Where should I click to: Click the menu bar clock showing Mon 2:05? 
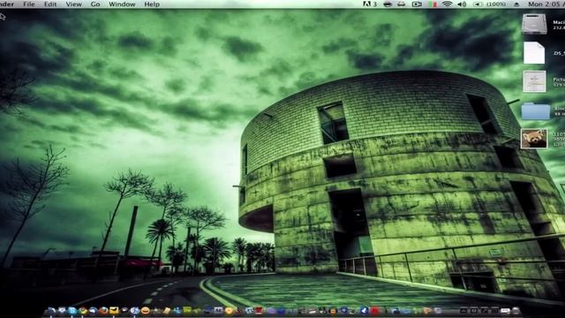546,4
